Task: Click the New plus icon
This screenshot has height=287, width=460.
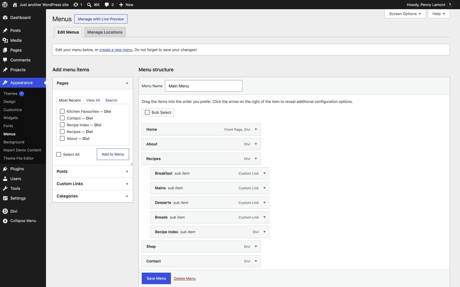Action: coord(121,5)
